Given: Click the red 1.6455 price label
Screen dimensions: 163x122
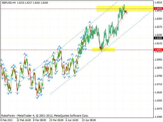Looking at the screenshot, I should 158,9.
